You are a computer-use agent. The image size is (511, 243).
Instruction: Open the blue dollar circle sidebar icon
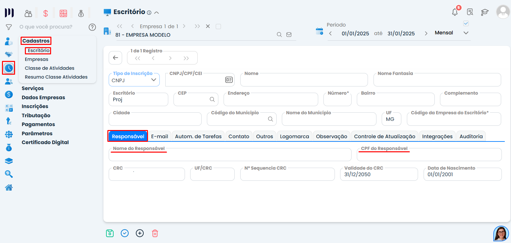pos(9,95)
